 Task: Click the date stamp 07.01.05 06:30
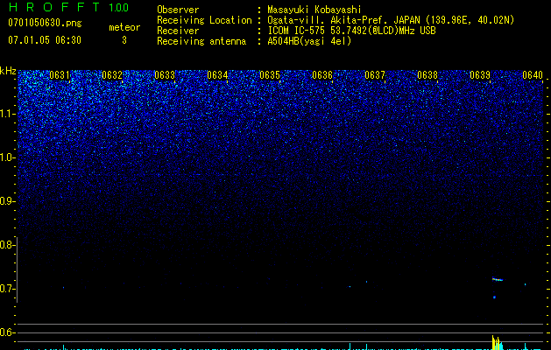click(45, 40)
